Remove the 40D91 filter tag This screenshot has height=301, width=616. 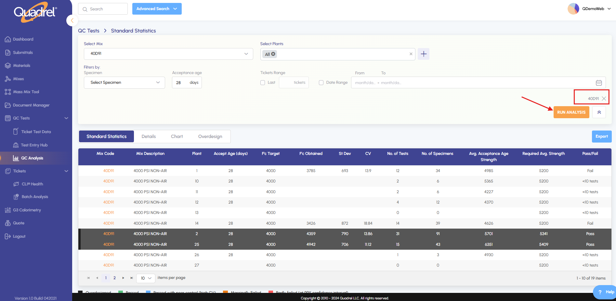pos(604,99)
